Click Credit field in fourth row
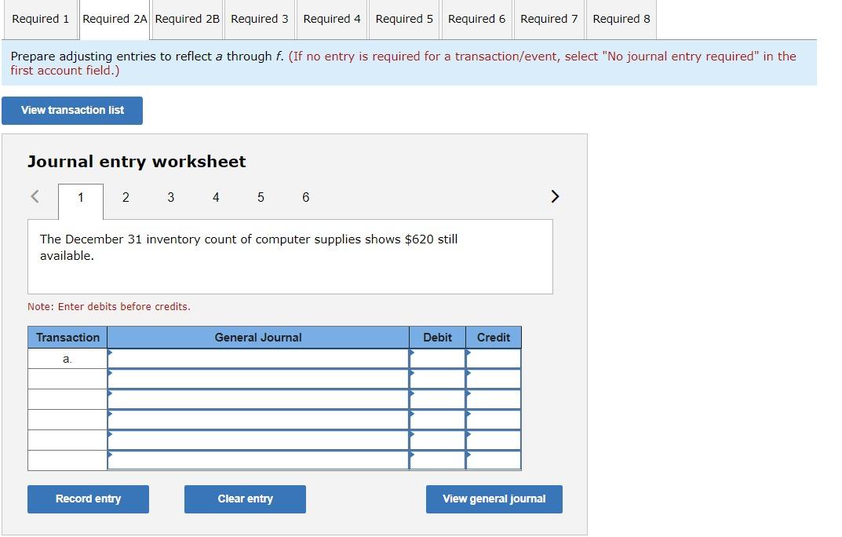The width and height of the screenshot is (842, 537). (x=494, y=420)
